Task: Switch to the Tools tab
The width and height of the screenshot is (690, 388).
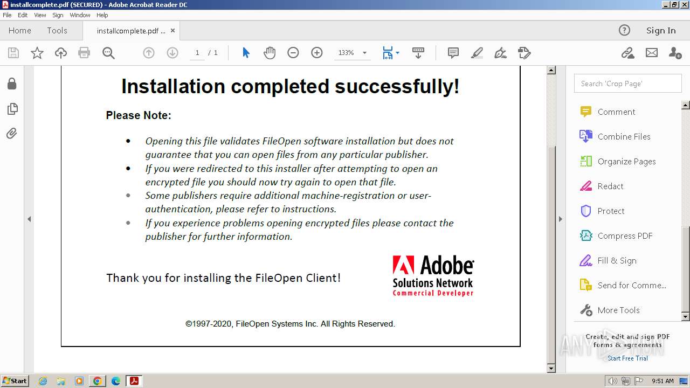Action: [57, 31]
